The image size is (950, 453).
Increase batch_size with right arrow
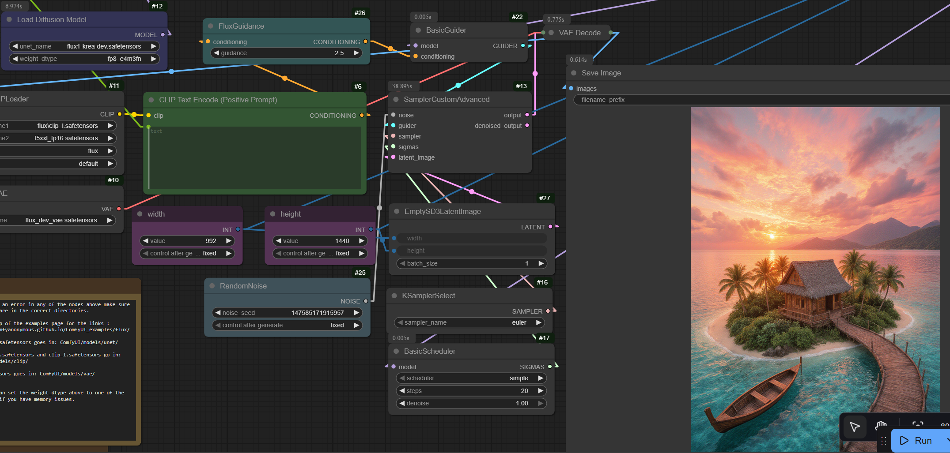[541, 263]
